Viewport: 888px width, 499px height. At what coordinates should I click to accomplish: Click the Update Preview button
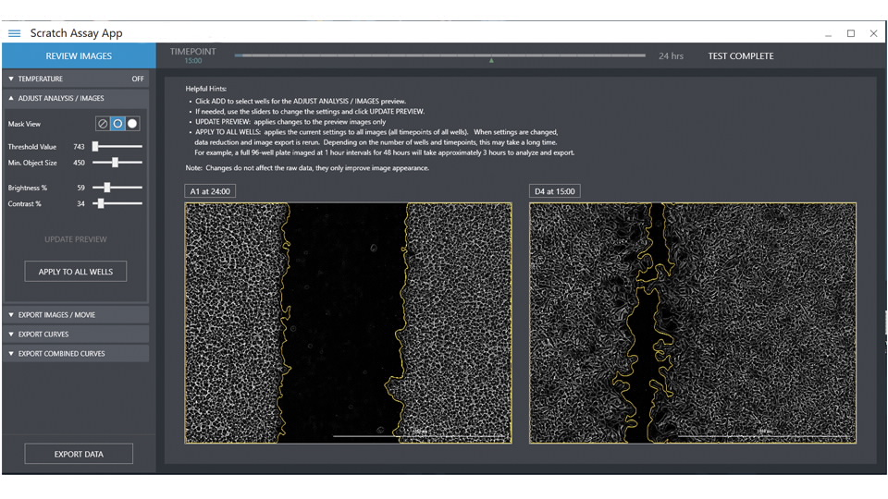[x=76, y=239]
